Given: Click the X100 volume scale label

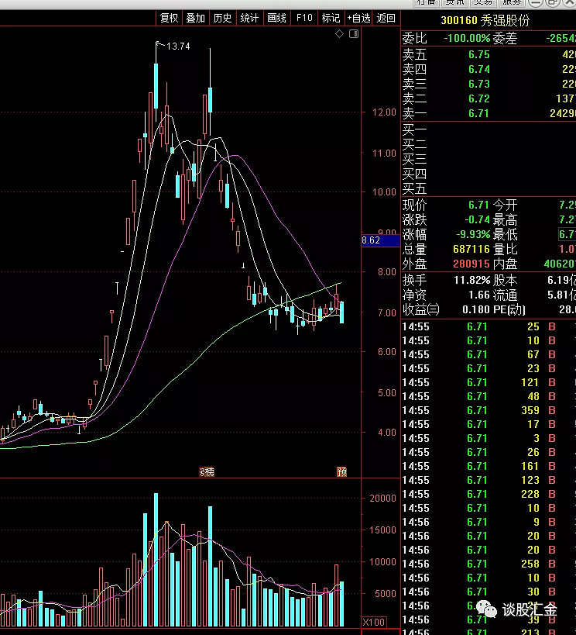Looking at the screenshot, I should tap(374, 622).
